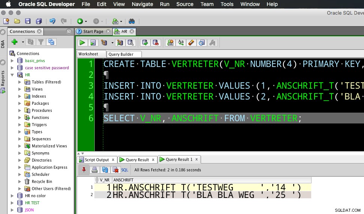Click the schema browser icon
Viewport: 364px width, 214px height.
[51, 42]
